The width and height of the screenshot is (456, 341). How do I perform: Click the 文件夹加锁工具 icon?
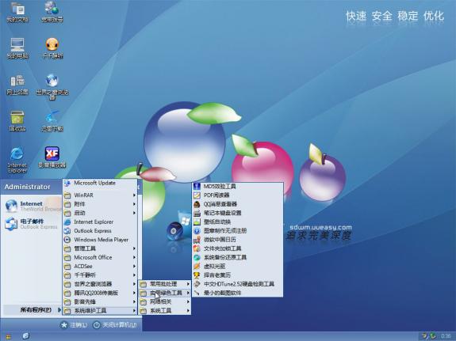click(197, 248)
